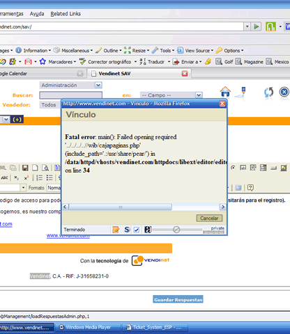Insert a numbered list from the editor toolbar
The height and width of the screenshot is (334, 290).
pos(39,178)
